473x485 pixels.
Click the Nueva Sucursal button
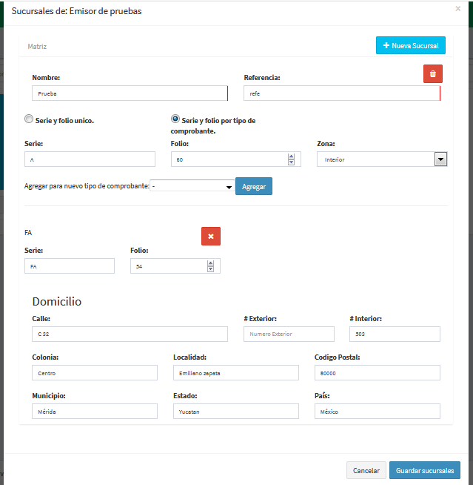(410, 46)
